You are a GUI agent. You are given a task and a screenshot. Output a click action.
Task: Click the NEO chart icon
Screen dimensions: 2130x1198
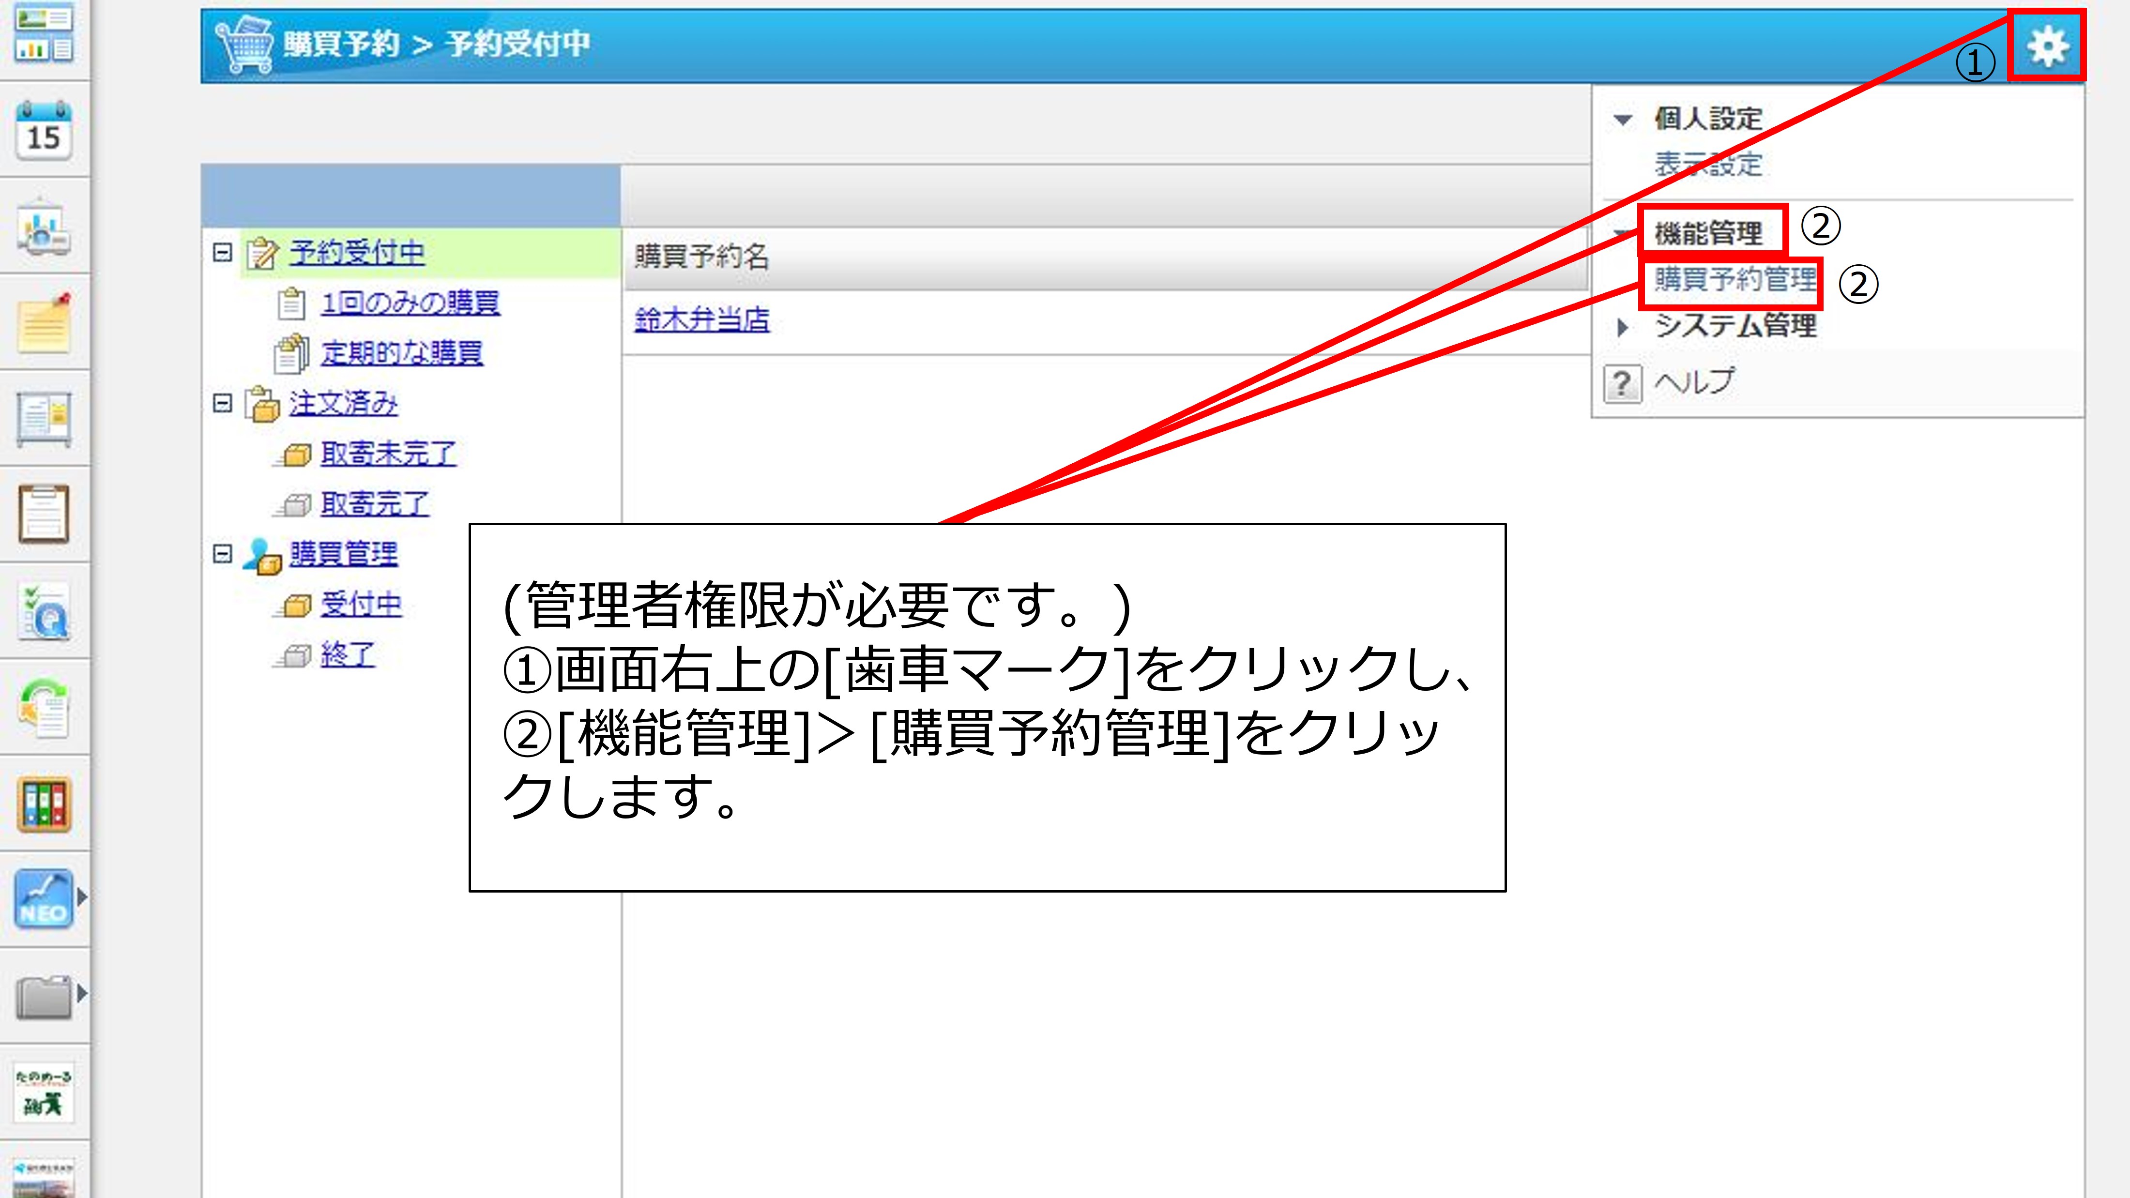point(44,899)
